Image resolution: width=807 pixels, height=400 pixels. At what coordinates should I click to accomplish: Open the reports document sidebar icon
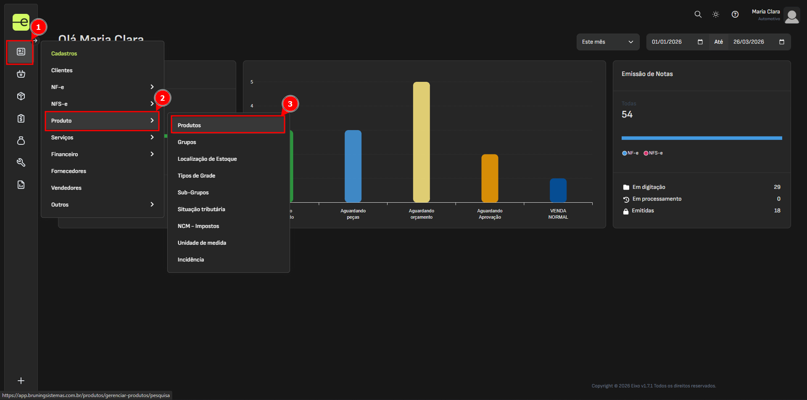(21, 185)
